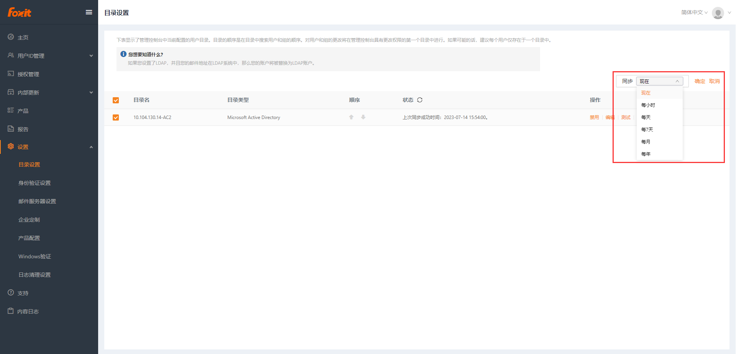Select 现在 option in sync dropdown
This screenshot has width=736, height=354.
pos(660,93)
